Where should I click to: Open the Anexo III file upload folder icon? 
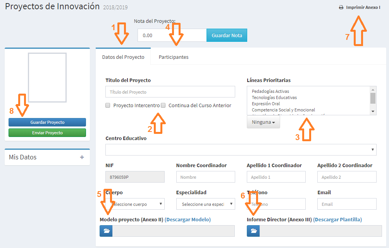(253, 231)
